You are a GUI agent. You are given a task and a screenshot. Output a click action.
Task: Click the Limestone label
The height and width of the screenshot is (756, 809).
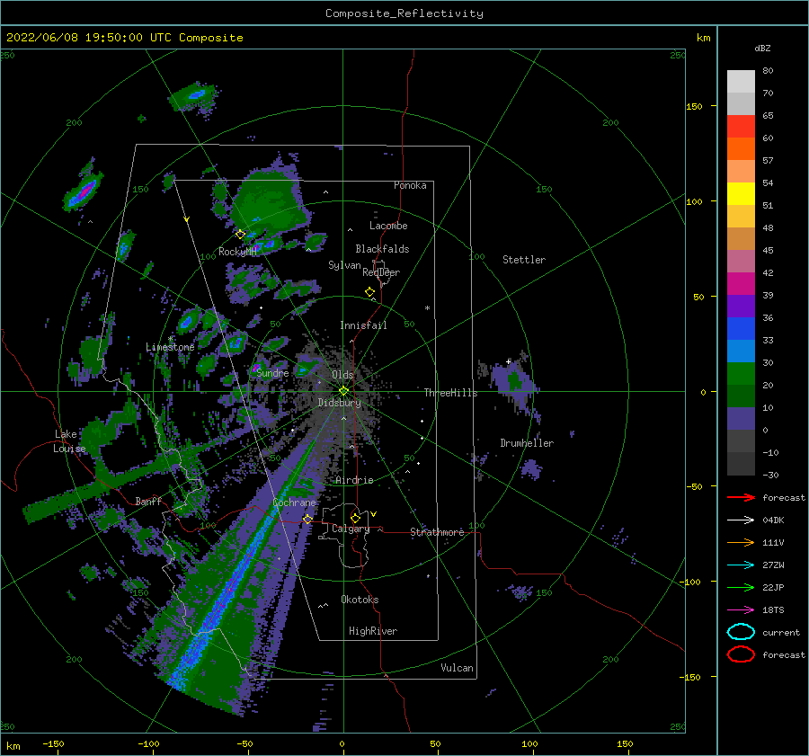[170, 347]
